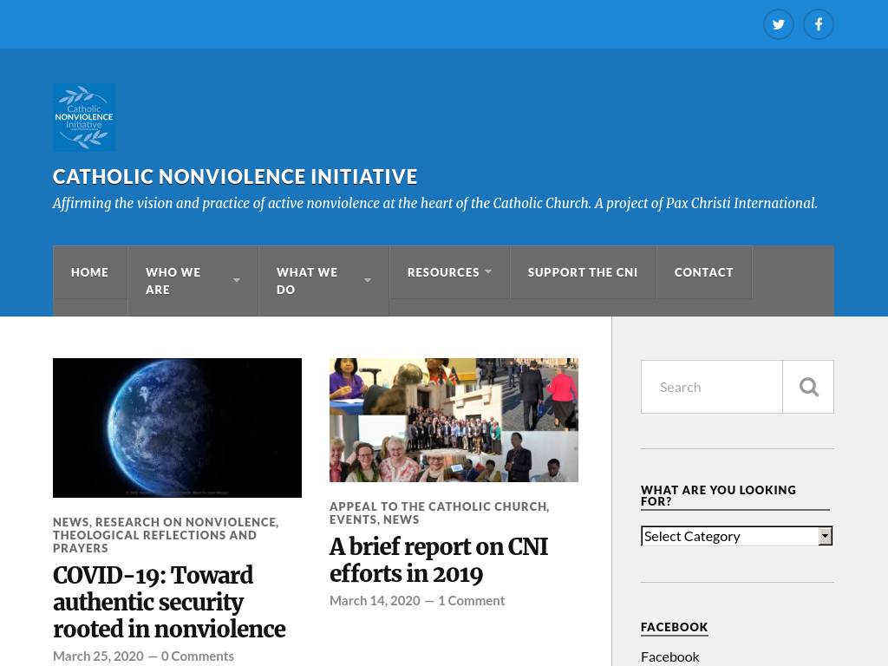Open the Facebook social icon

(x=818, y=24)
